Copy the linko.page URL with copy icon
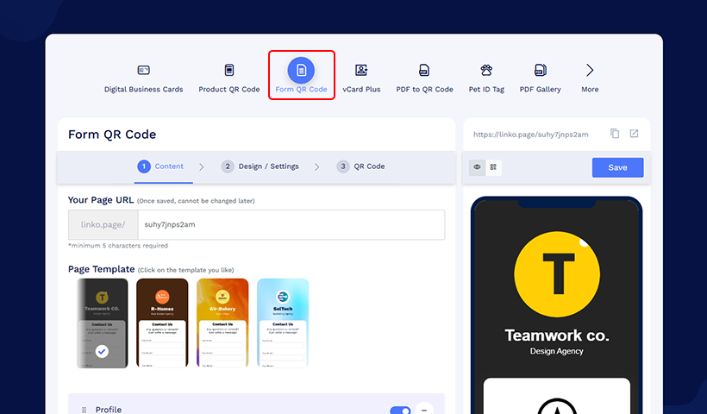Viewport: 707px width, 414px height. [x=615, y=134]
